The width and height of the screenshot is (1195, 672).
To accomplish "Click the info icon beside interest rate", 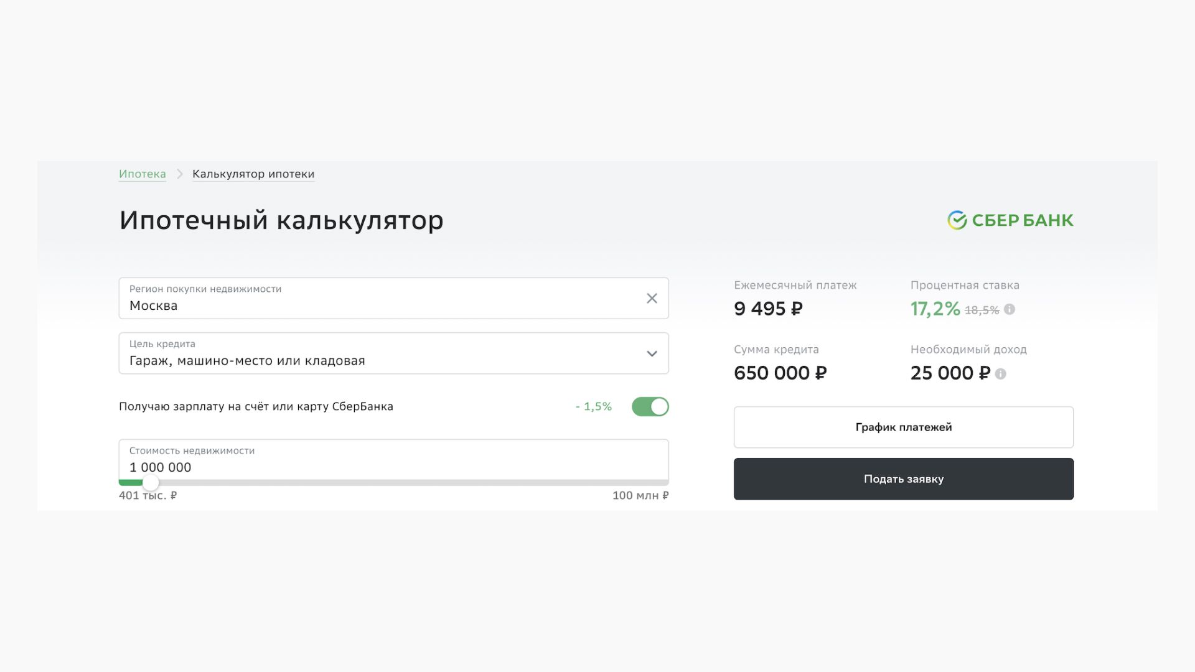I will pyautogui.click(x=1010, y=309).
